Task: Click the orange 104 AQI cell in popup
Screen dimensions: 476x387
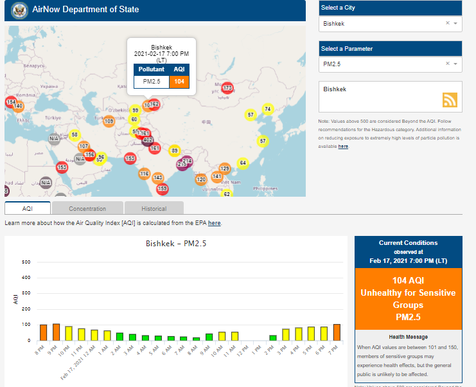Action: click(x=179, y=82)
